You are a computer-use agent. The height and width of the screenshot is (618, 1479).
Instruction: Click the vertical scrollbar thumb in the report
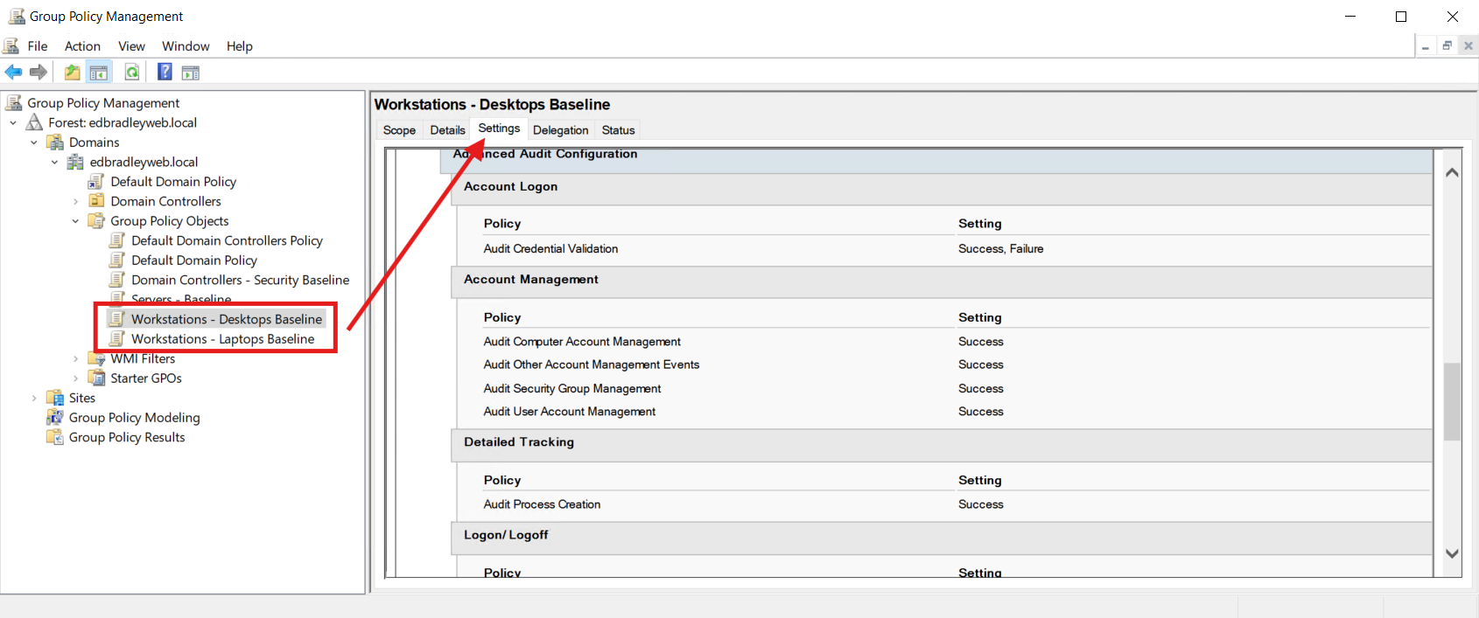[x=1452, y=401]
